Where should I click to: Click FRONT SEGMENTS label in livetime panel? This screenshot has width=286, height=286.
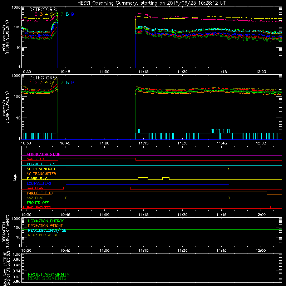click(x=49, y=275)
